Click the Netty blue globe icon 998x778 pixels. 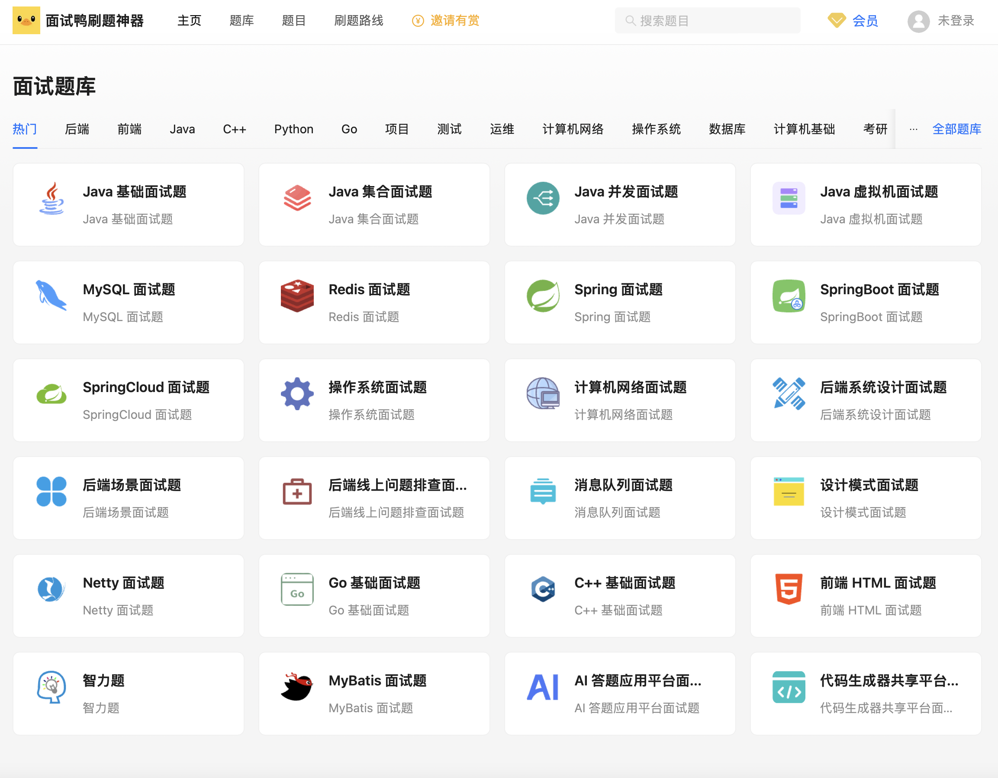pos(52,589)
